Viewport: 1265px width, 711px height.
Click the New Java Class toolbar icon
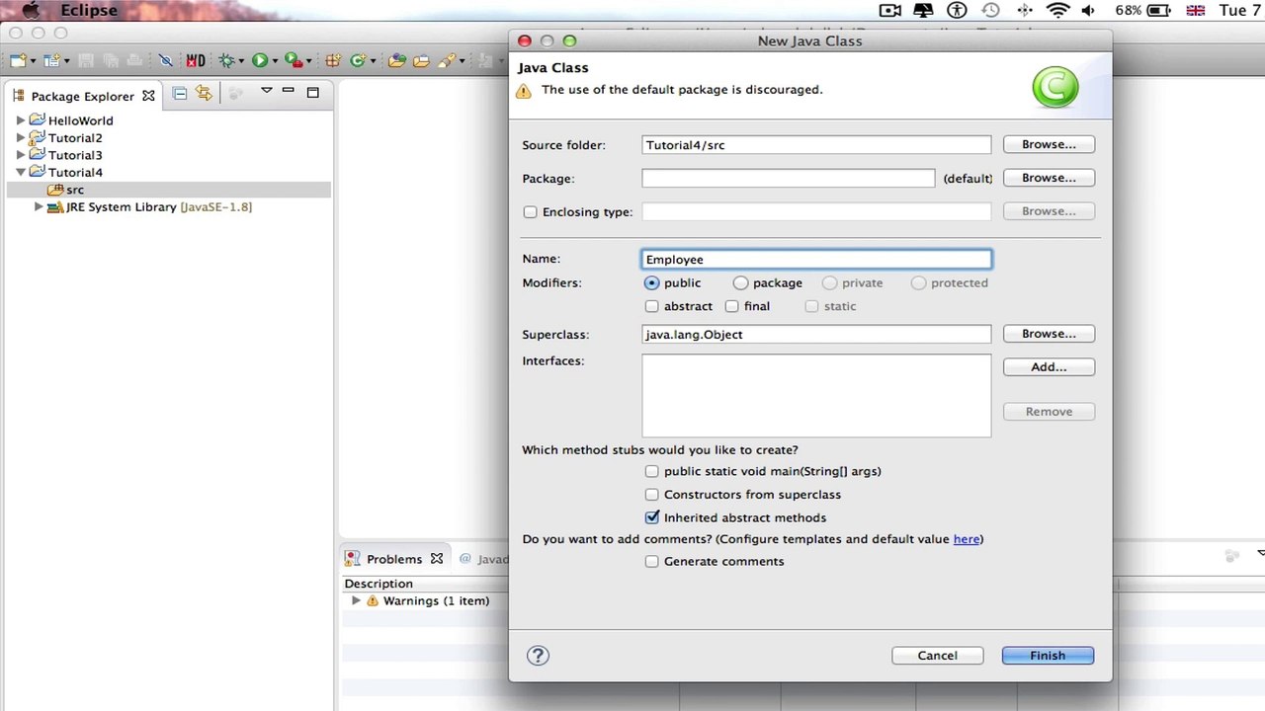click(357, 61)
